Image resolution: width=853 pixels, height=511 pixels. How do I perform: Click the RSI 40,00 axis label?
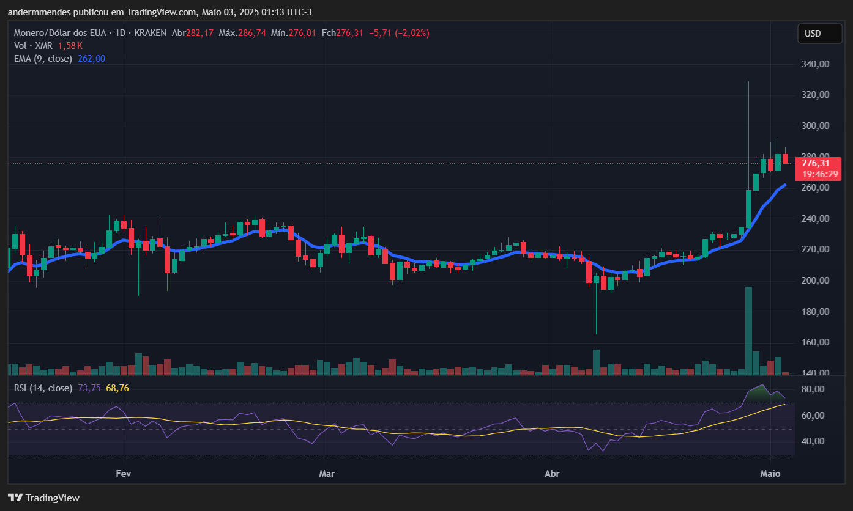click(x=813, y=441)
